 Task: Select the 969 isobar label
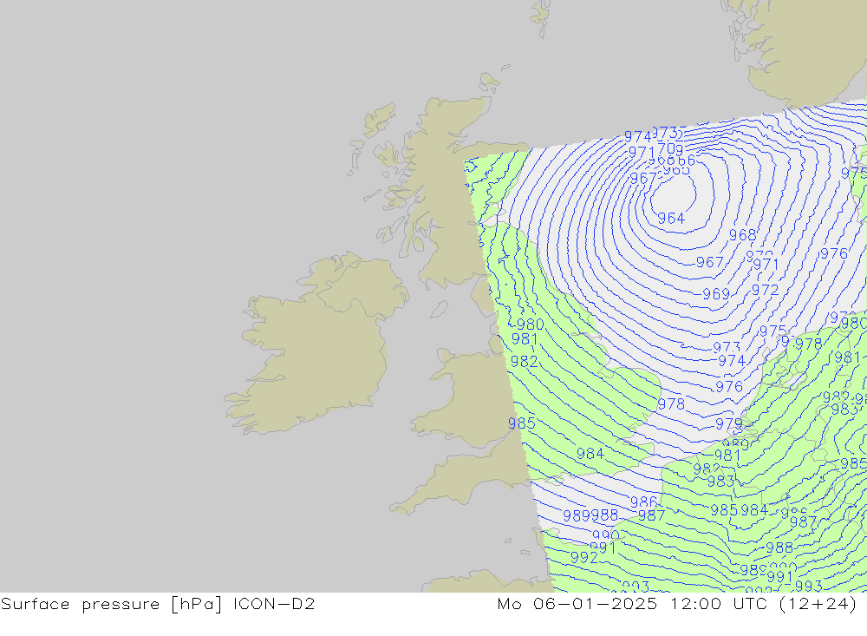pyautogui.click(x=716, y=294)
